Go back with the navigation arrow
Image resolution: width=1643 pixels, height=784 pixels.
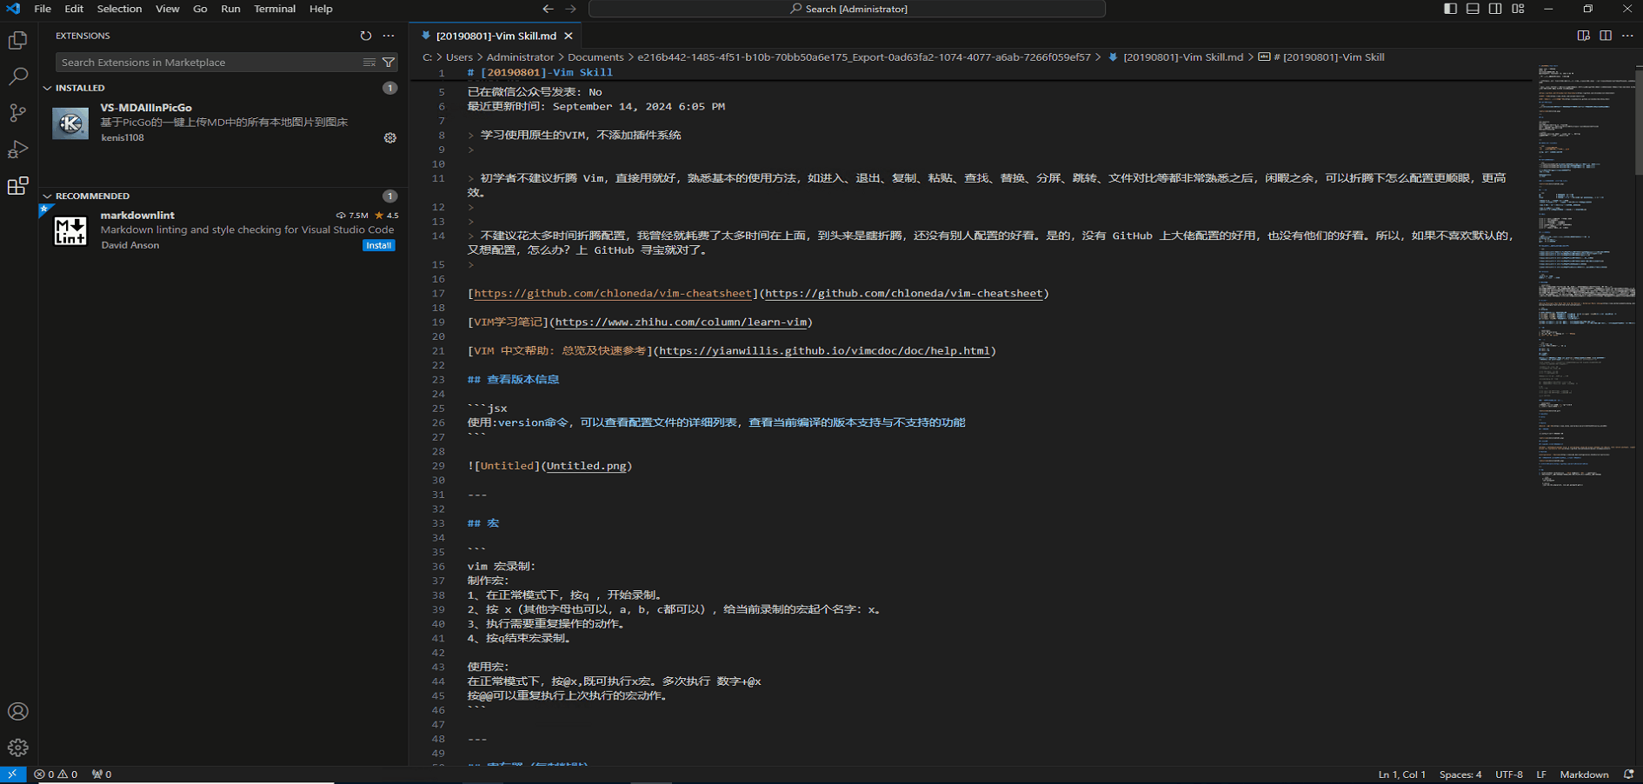pos(548,9)
